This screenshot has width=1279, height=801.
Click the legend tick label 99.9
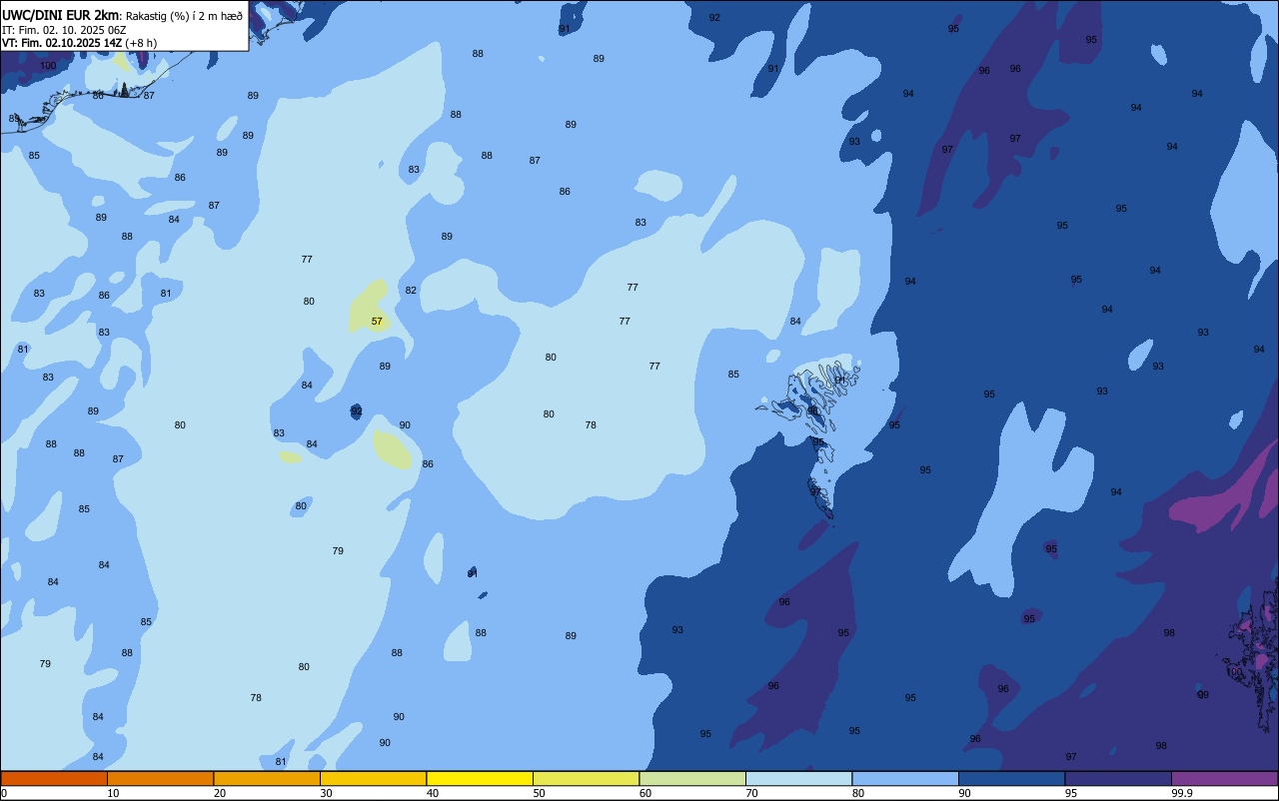1180,793
